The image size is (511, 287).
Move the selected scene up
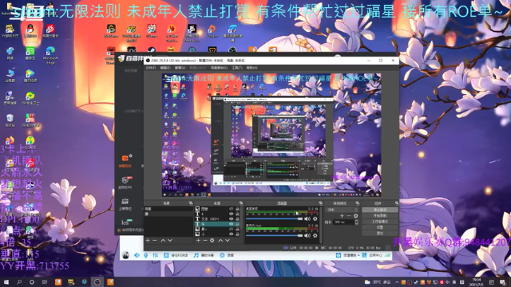pos(163,241)
